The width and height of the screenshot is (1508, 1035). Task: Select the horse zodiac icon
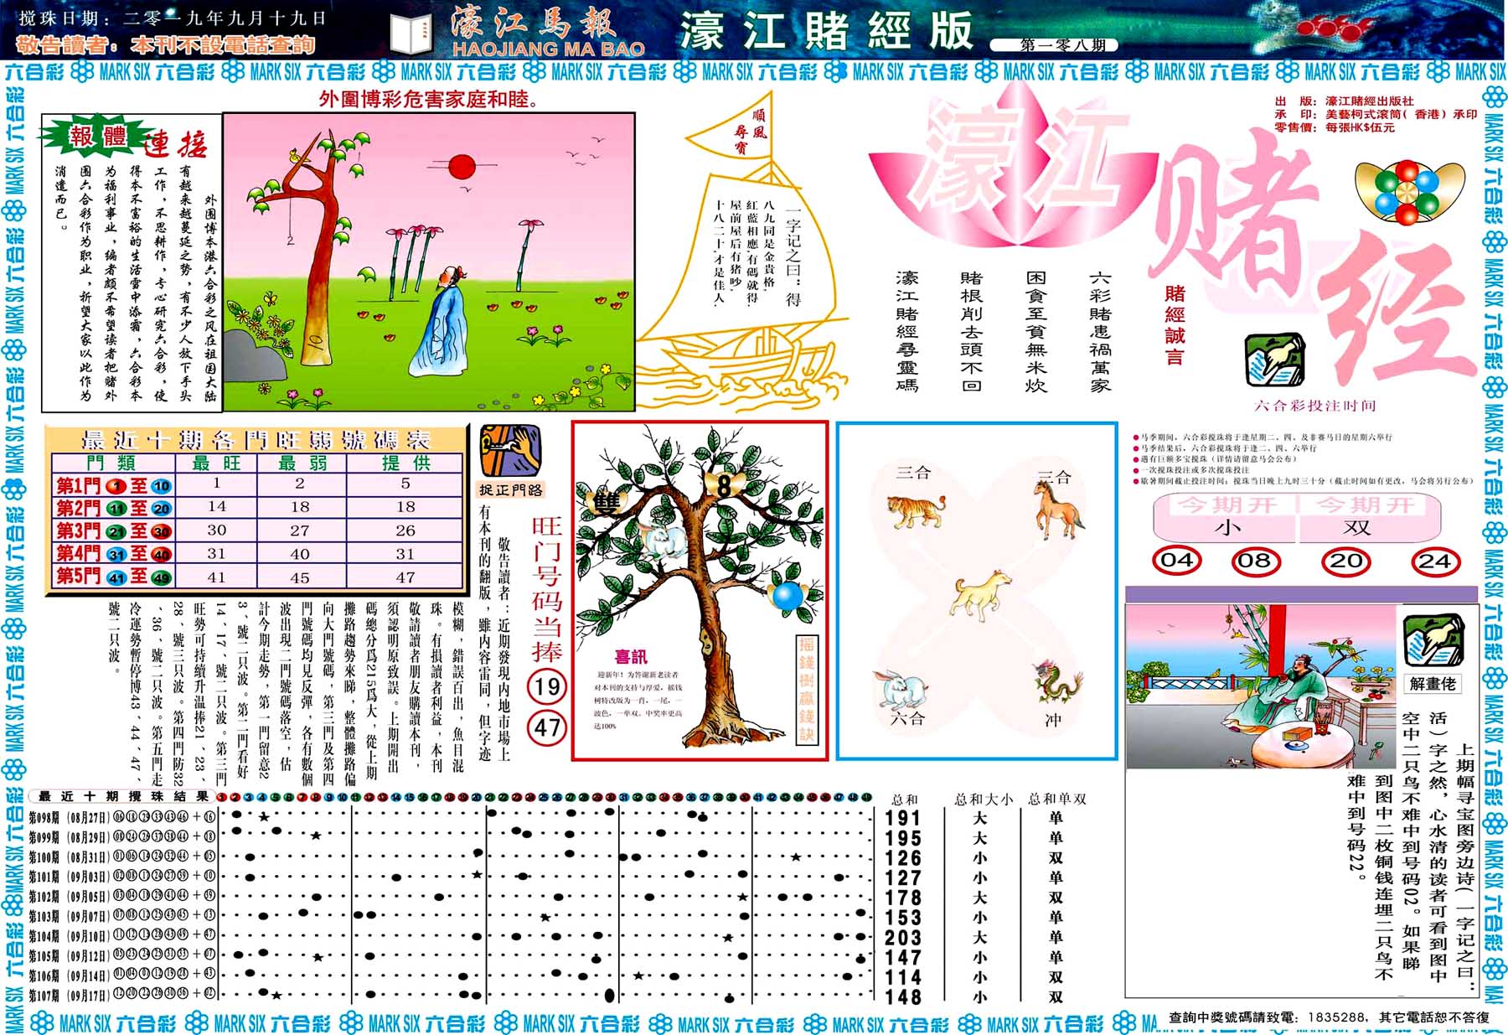coord(1057,508)
